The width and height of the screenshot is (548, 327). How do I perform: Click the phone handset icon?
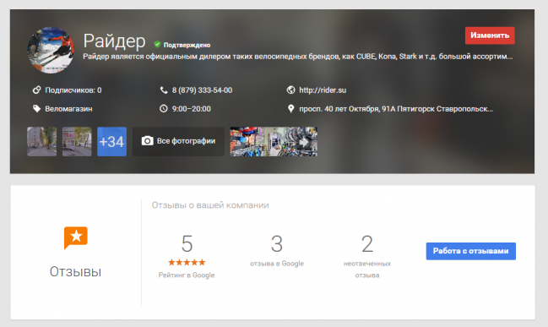coord(164,90)
